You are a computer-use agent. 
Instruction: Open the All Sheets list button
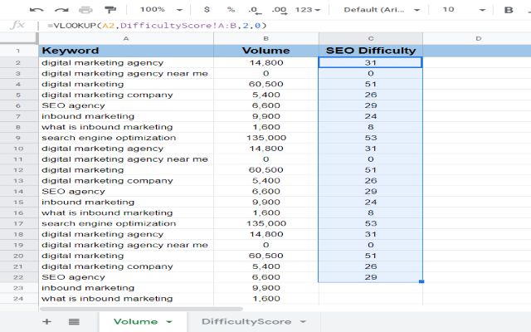74,321
